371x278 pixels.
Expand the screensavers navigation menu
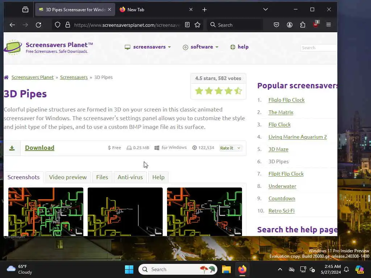(148, 47)
